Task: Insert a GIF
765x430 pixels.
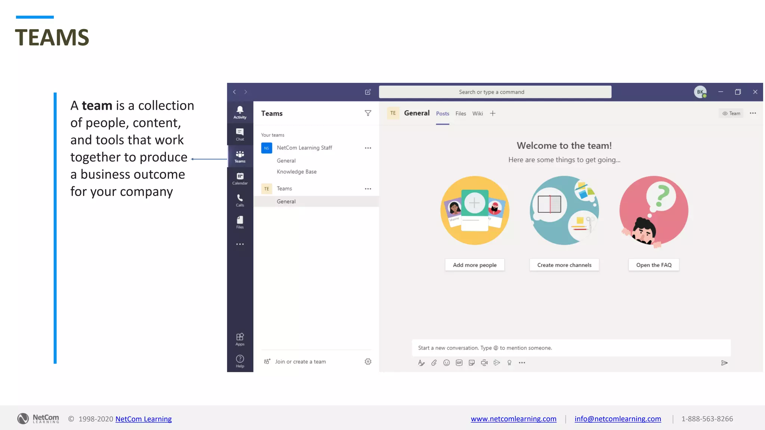Action: 459,363
